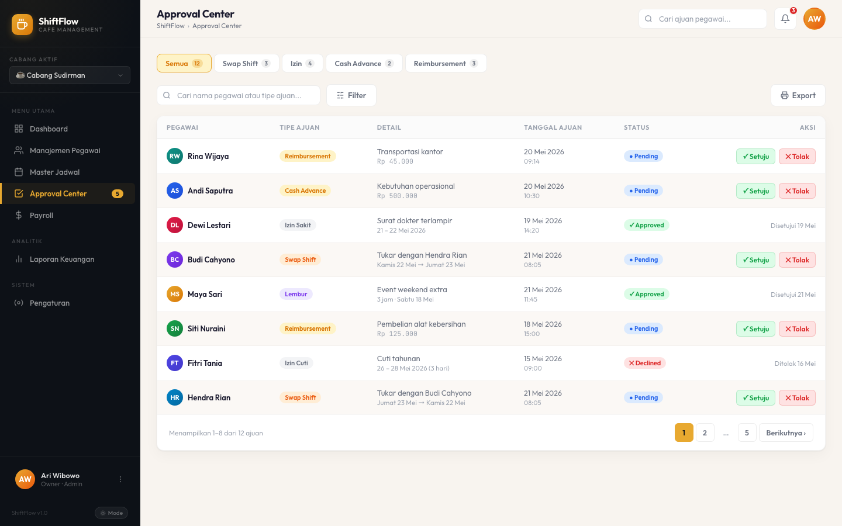Select the Reimbursement tab
Screen dimensions: 842x526
446,63
